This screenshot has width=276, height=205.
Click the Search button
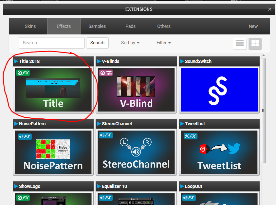point(97,43)
